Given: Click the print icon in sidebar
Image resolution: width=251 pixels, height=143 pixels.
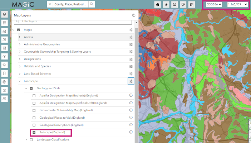Looking at the screenshot, I should (4, 82).
